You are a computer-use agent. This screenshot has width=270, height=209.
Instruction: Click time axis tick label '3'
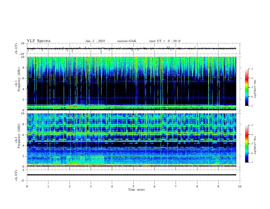pyautogui.click(x=91, y=186)
